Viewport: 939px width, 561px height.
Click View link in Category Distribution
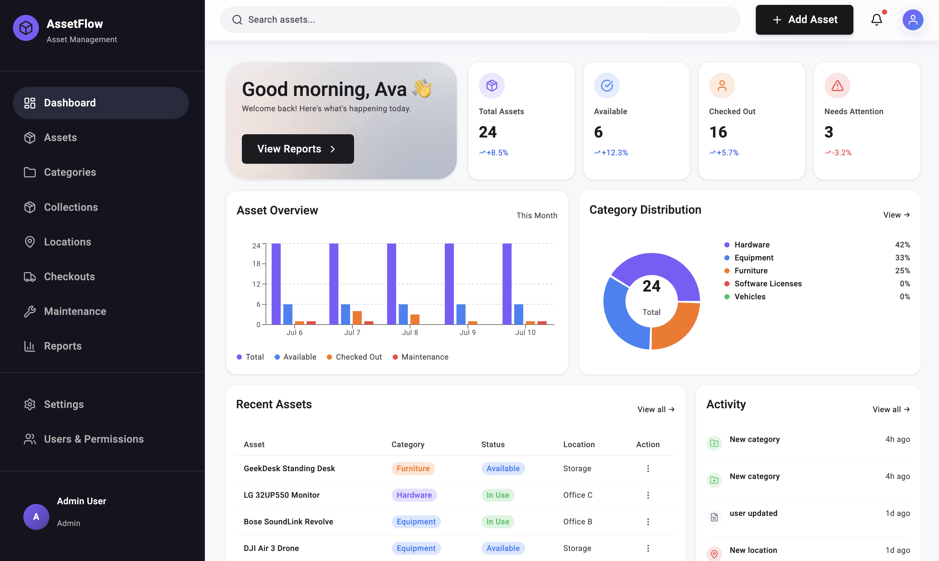pos(896,215)
